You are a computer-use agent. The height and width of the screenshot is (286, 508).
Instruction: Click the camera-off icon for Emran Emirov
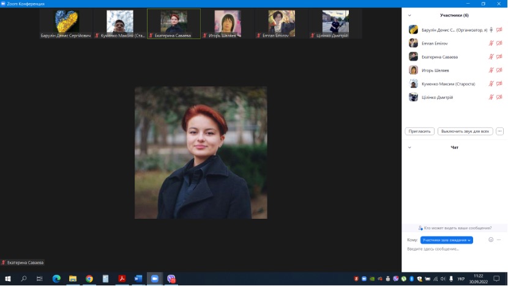499,43
